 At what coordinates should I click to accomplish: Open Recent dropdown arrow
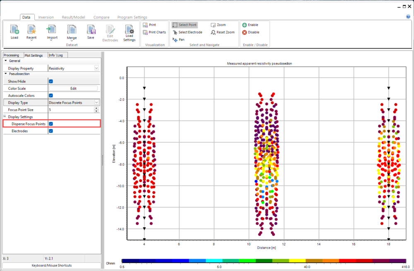(x=31, y=41)
